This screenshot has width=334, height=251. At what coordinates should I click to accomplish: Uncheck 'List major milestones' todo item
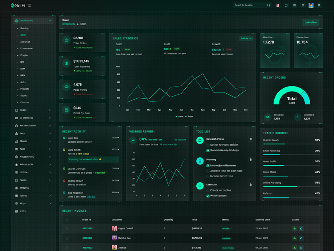(x=208, y=166)
